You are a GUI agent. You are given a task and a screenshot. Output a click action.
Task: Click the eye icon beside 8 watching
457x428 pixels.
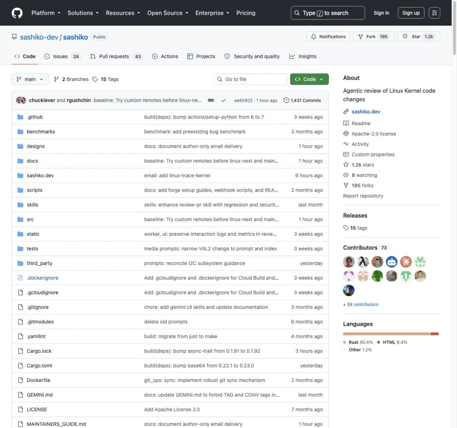(x=346, y=175)
